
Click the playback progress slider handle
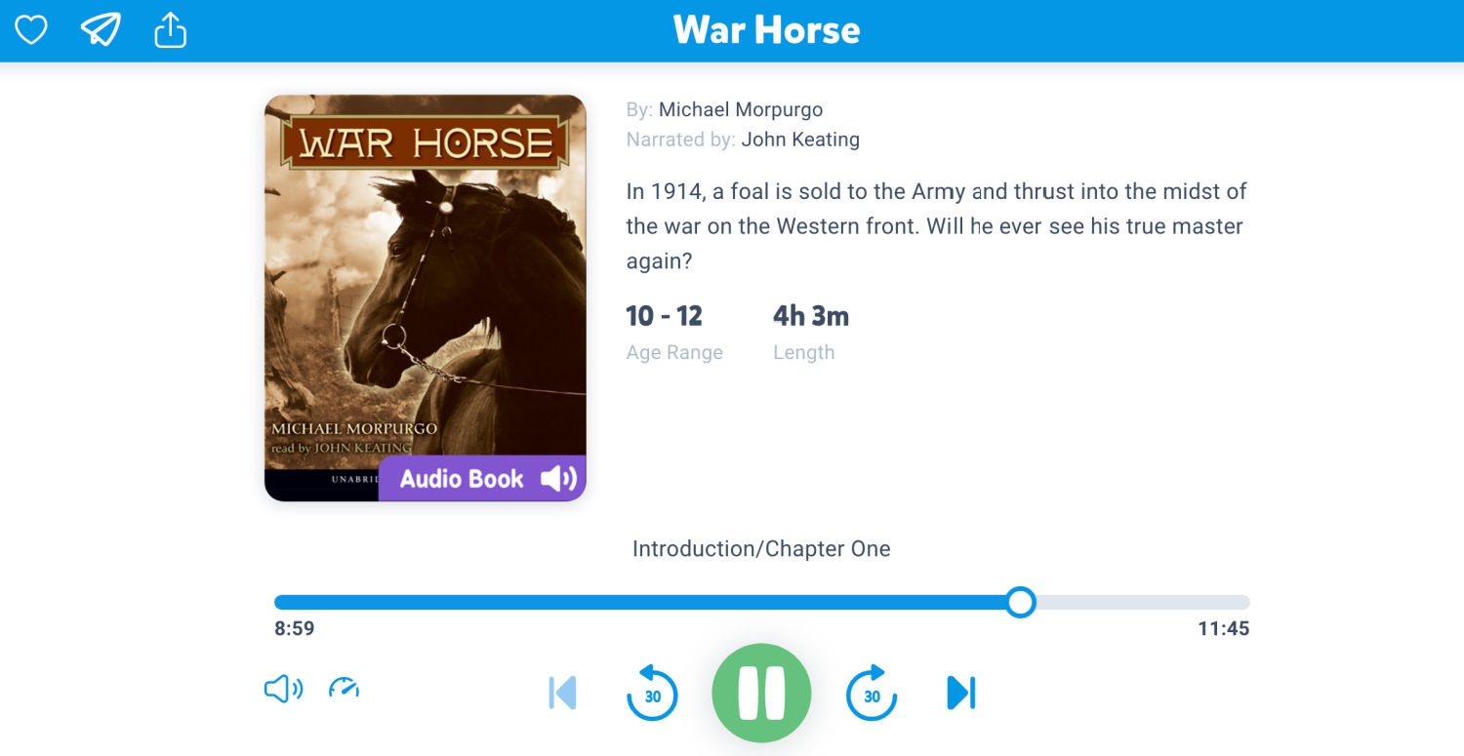click(1020, 602)
